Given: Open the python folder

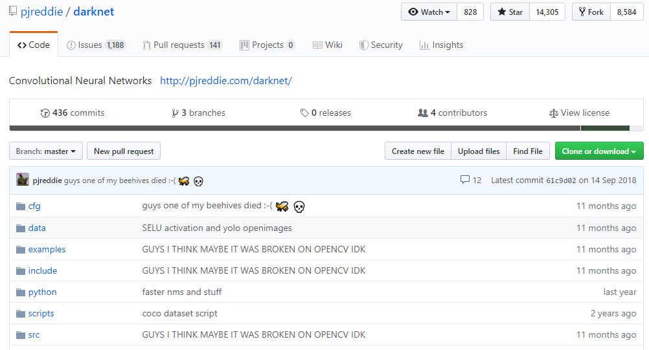Looking at the screenshot, I should [x=42, y=292].
